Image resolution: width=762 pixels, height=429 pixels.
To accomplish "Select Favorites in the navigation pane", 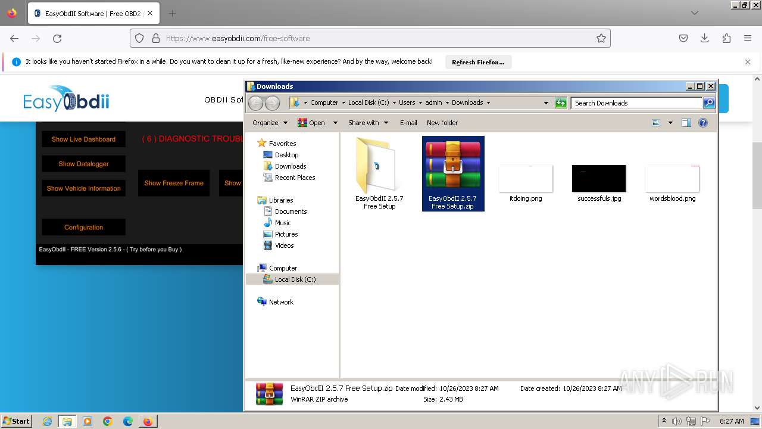I will point(282,144).
